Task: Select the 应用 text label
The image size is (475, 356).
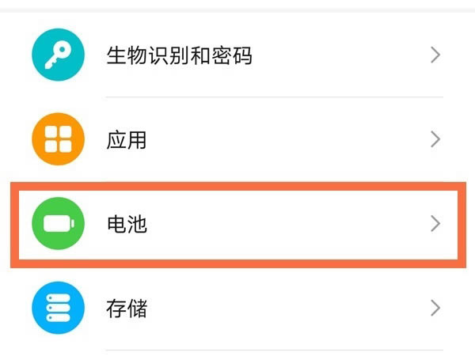Action: coord(127,141)
